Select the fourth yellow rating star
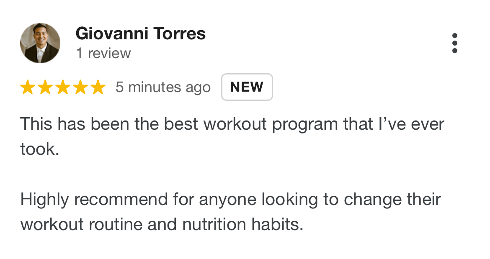 (x=81, y=87)
